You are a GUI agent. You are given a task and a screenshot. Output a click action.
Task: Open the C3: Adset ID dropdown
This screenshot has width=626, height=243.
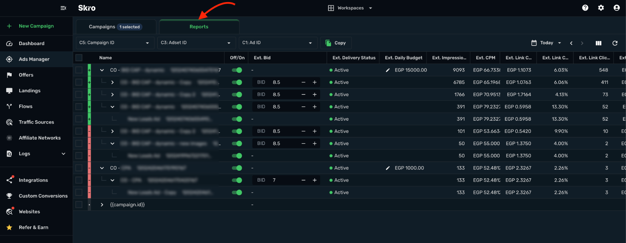(197, 43)
